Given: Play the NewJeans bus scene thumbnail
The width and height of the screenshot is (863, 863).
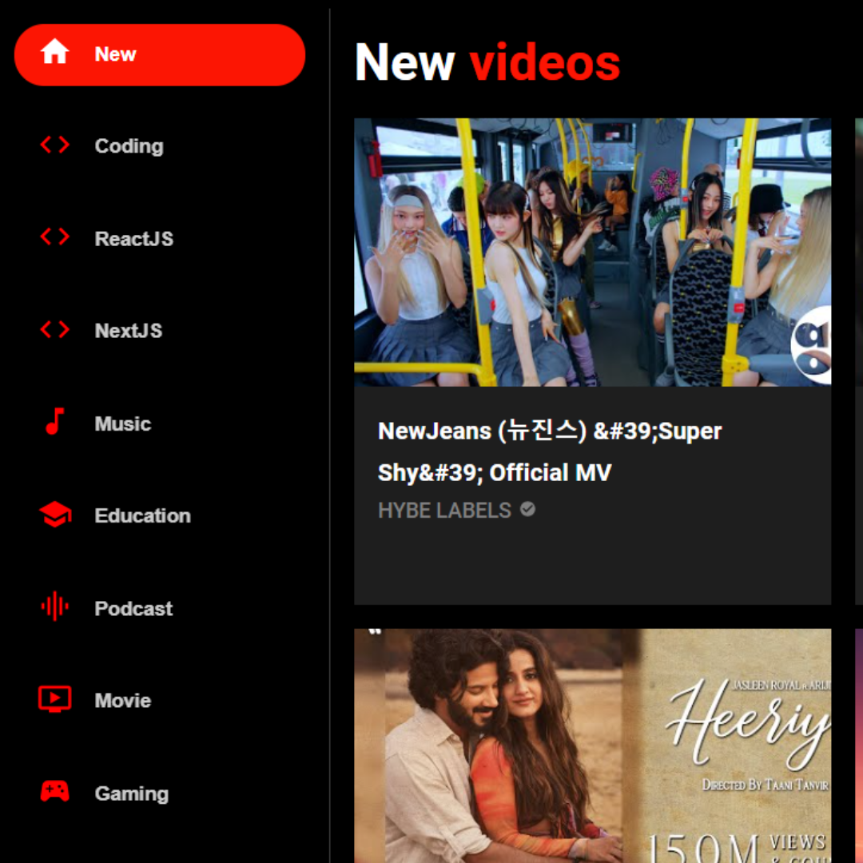Looking at the screenshot, I should 592,252.
